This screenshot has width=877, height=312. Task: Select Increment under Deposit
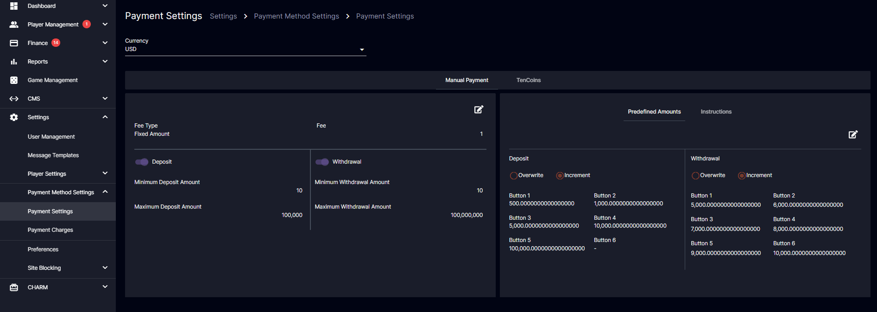tap(560, 176)
